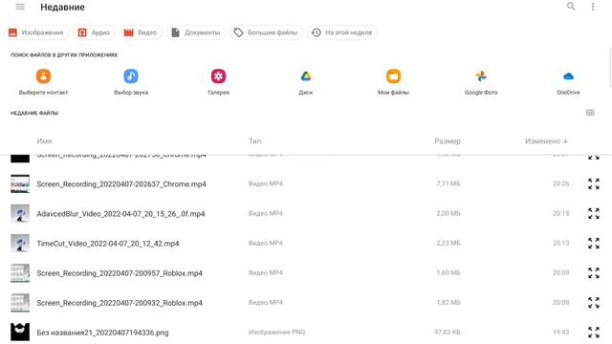Click size 7,71 МБ cell

448,183
